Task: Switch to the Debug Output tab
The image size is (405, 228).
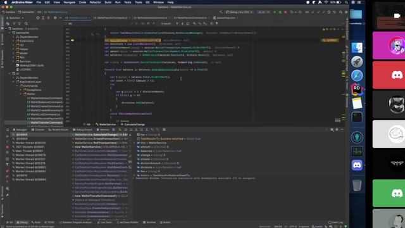Action: [x=82, y=130]
